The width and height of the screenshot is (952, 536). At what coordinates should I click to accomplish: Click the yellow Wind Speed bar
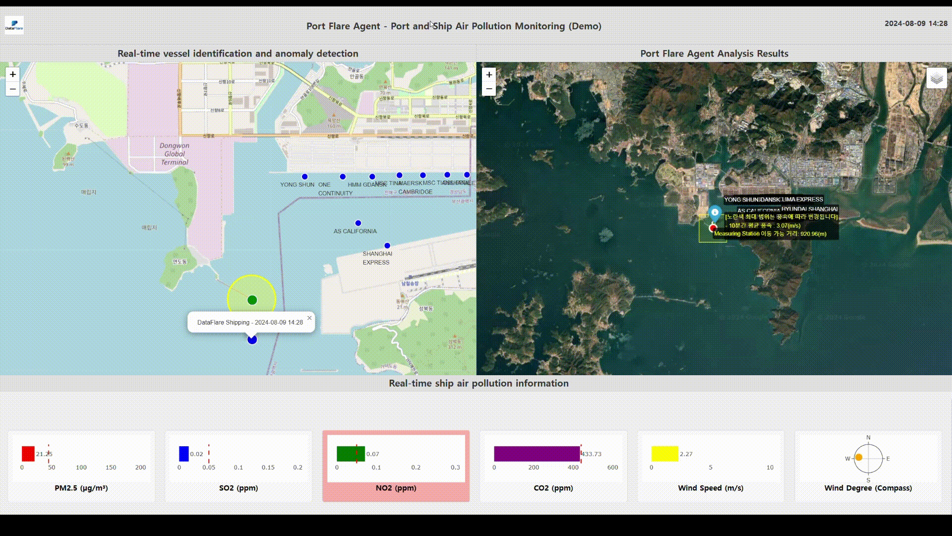(664, 454)
